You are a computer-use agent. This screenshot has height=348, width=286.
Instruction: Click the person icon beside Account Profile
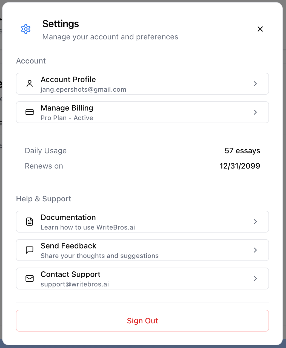(30, 84)
